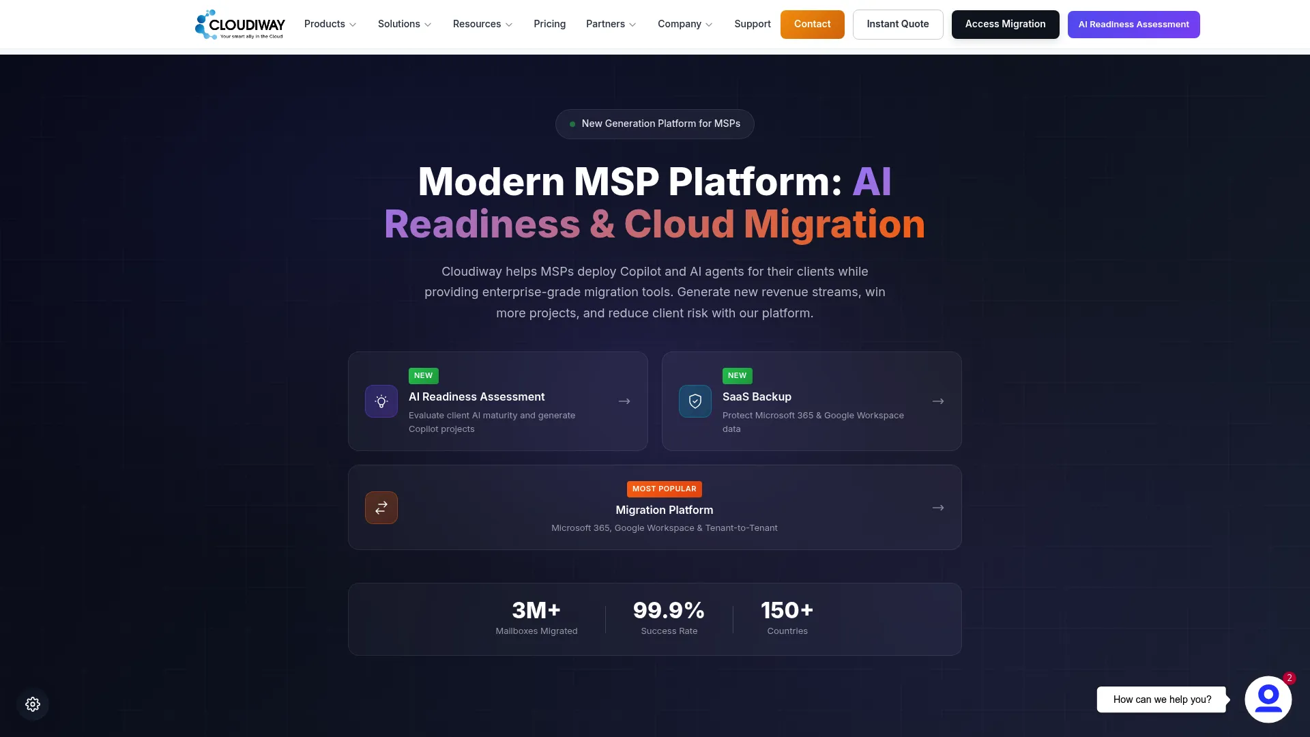Click the MOST POPULAR badge

(x=665, y=489)
